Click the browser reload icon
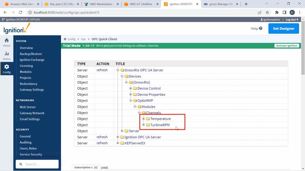This screenshot has height=171, width=305. pyautogui.click(x=20, y=12)
